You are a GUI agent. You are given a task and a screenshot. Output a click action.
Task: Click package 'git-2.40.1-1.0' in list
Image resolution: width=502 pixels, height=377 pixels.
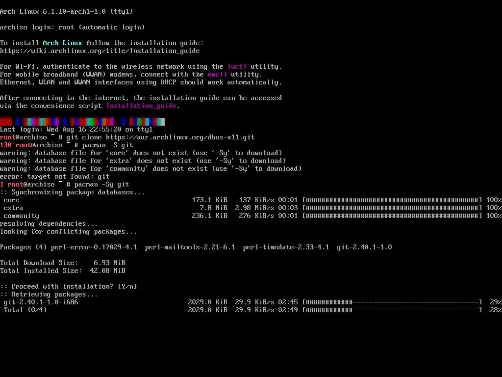364,247
